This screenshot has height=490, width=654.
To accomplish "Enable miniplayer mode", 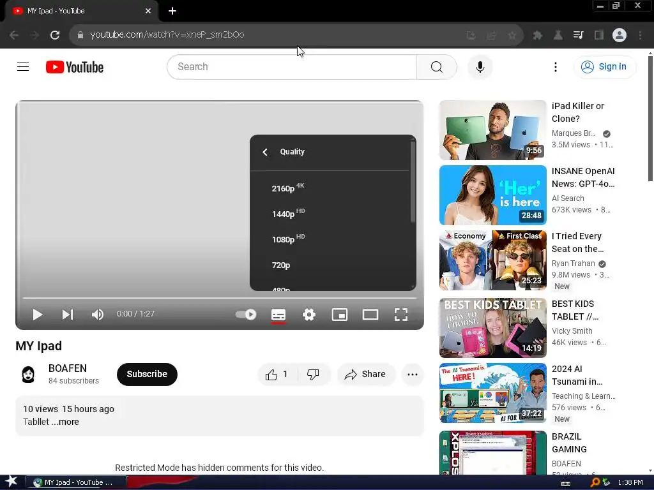I will click(340, 314).
